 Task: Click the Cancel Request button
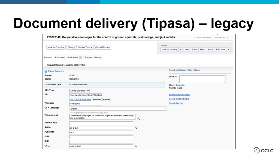pyautogui.click(x=103, y=47)
